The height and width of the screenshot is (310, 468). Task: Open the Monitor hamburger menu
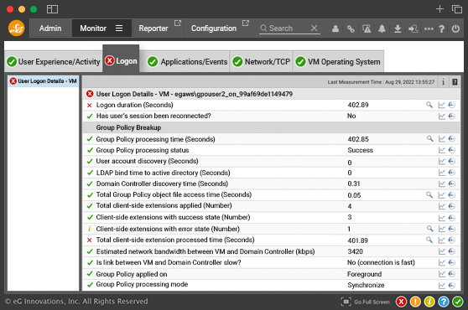click(119, 28)
